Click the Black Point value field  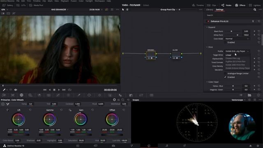click(246, 31)
